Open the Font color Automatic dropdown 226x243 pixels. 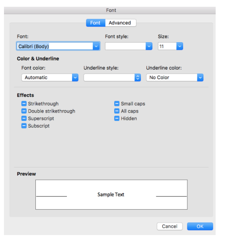tap(50, 78)
